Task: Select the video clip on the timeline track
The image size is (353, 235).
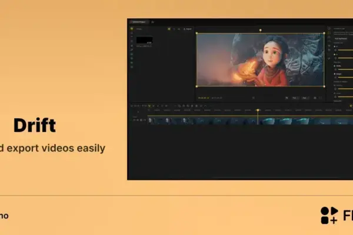Action: click(250, 121)
